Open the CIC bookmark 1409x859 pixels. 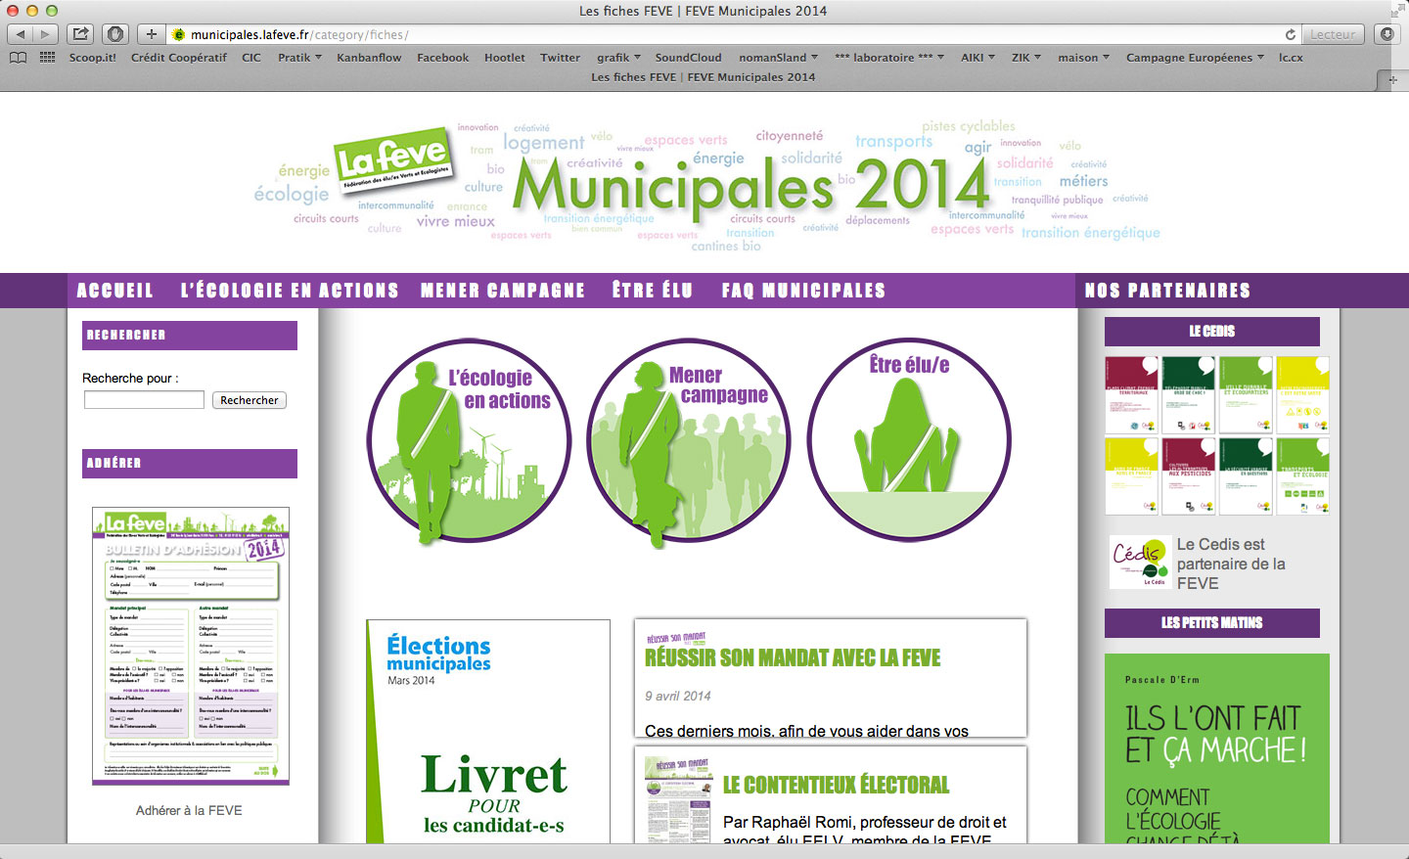251,58
